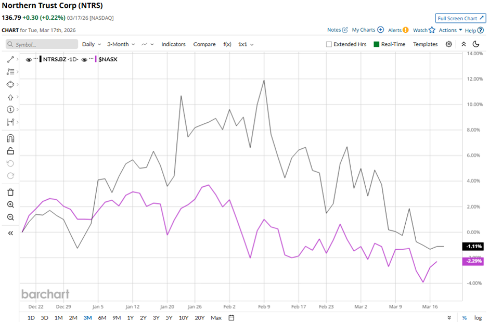
Task: Click the undo arrow icon
Action: (x=10, y=163)
